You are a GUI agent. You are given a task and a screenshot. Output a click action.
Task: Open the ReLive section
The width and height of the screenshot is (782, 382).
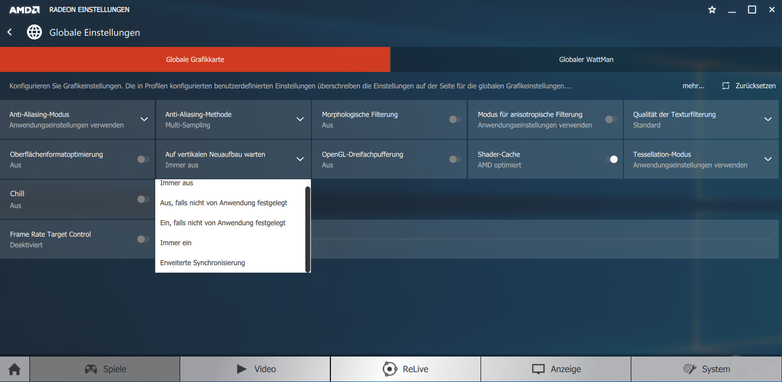pos(405,370)
